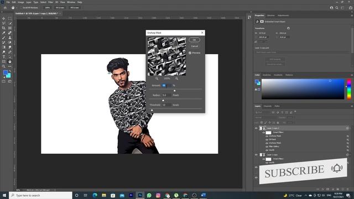The width and height of the screenshot is (354, 199).
Task: Swap foreground and background colors
Action: pos(10,71)
